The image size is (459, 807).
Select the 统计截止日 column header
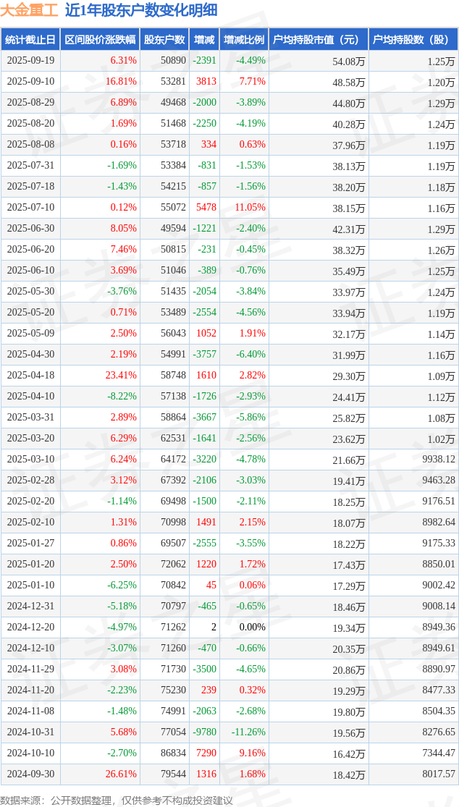coord(30,40)
